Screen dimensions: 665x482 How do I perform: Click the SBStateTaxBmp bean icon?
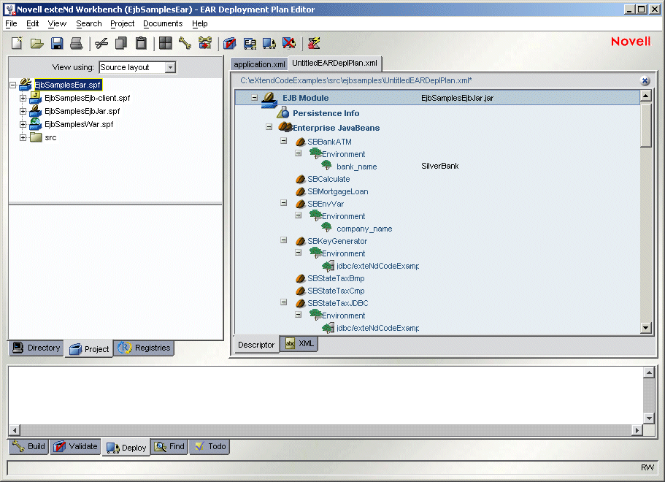301,278
